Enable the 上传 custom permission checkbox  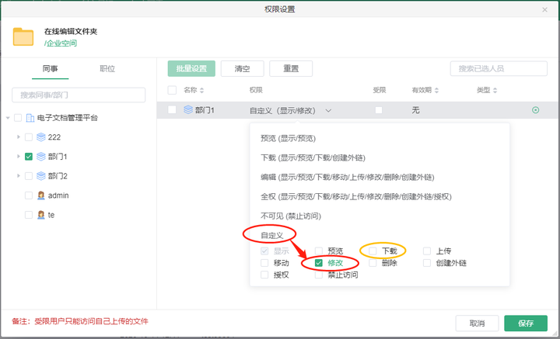(x=427, y=251)
